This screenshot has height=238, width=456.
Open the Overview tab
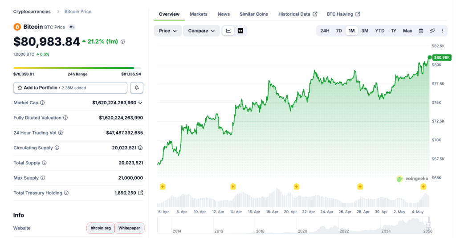[x=169, y=14]
